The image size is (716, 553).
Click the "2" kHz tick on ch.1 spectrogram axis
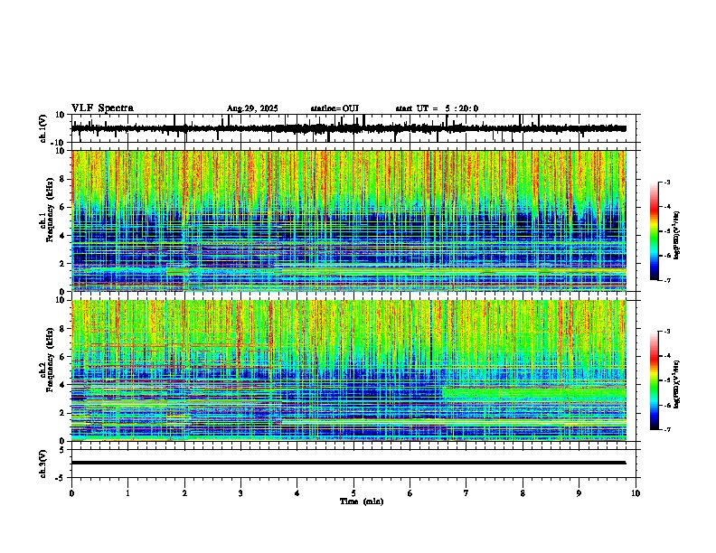point(63,263)
